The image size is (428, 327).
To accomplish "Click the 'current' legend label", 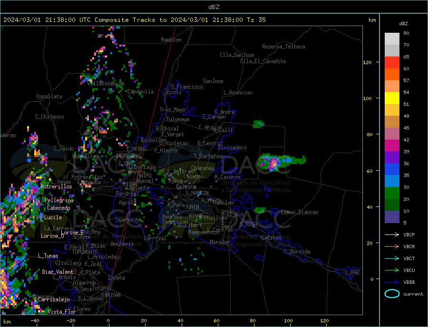I will pos(413,294).
